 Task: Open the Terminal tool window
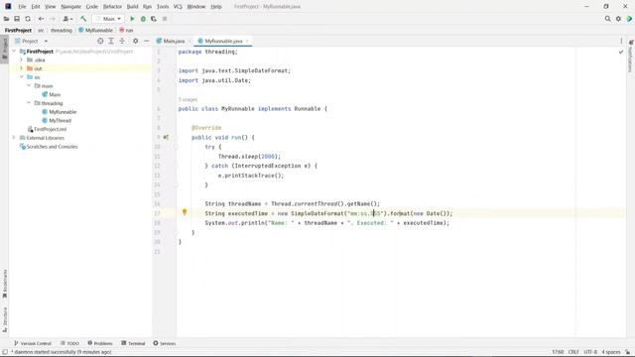[133, 343]
